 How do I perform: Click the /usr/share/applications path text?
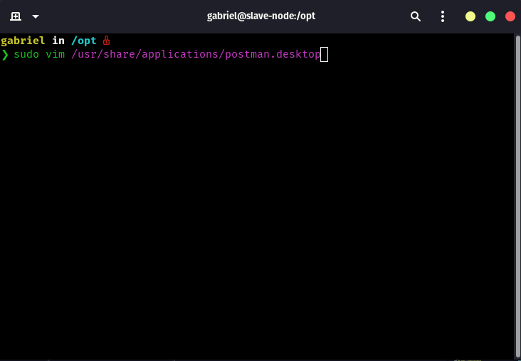[x=144, y=55]
